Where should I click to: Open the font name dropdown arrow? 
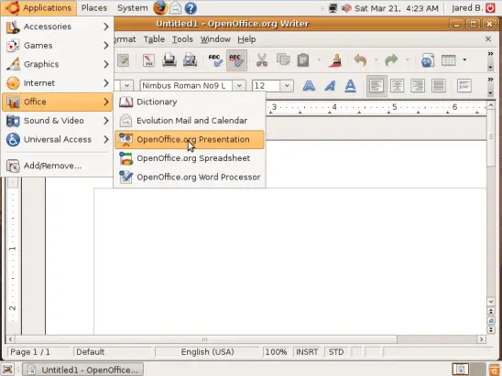coord(239,86)
